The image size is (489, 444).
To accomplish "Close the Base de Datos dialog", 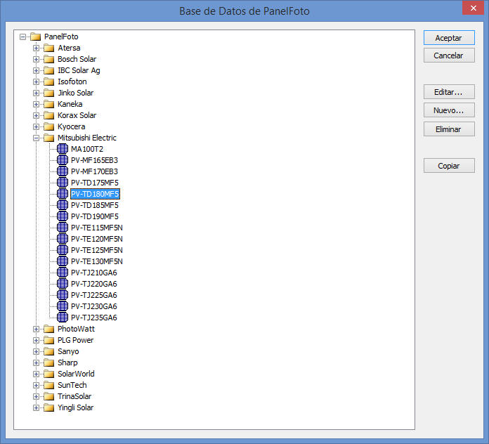I will pyautogui.click(x=473, y=8).
